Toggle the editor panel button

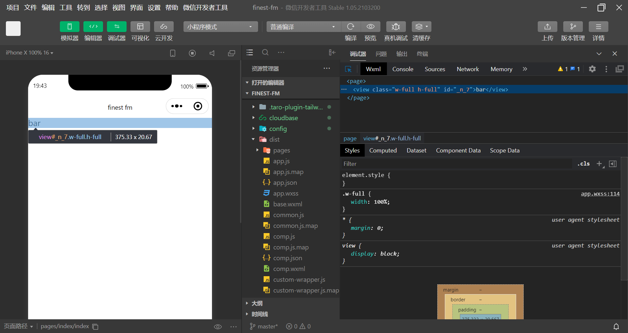point(93,27)
